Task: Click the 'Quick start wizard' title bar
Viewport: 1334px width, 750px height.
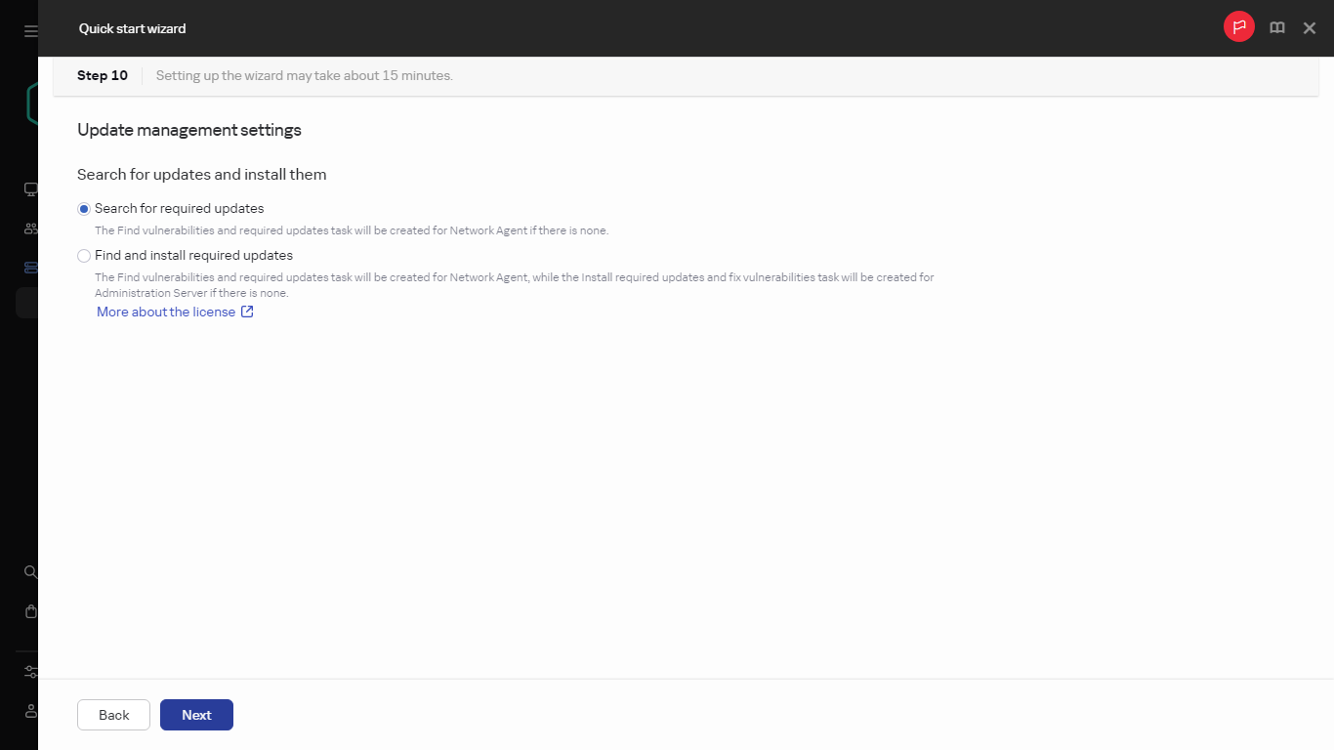Action: pos(132,28)
